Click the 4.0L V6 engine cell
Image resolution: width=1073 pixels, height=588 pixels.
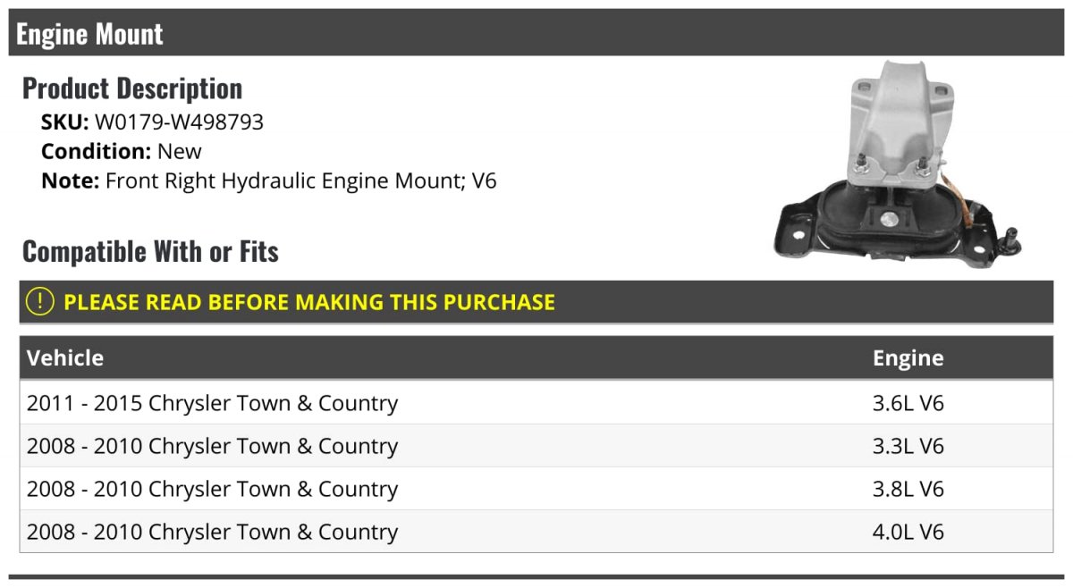[x=908, y=532]
